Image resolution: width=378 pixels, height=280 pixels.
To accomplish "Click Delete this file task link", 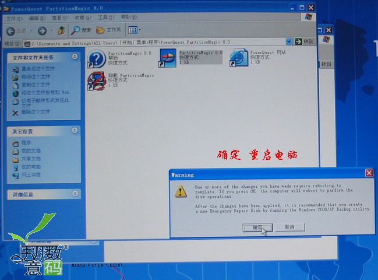I will click(x=36, y=112).
